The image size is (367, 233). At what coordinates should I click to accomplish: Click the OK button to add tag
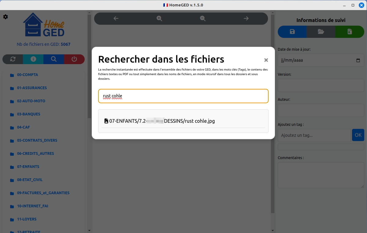pos(358,135)
